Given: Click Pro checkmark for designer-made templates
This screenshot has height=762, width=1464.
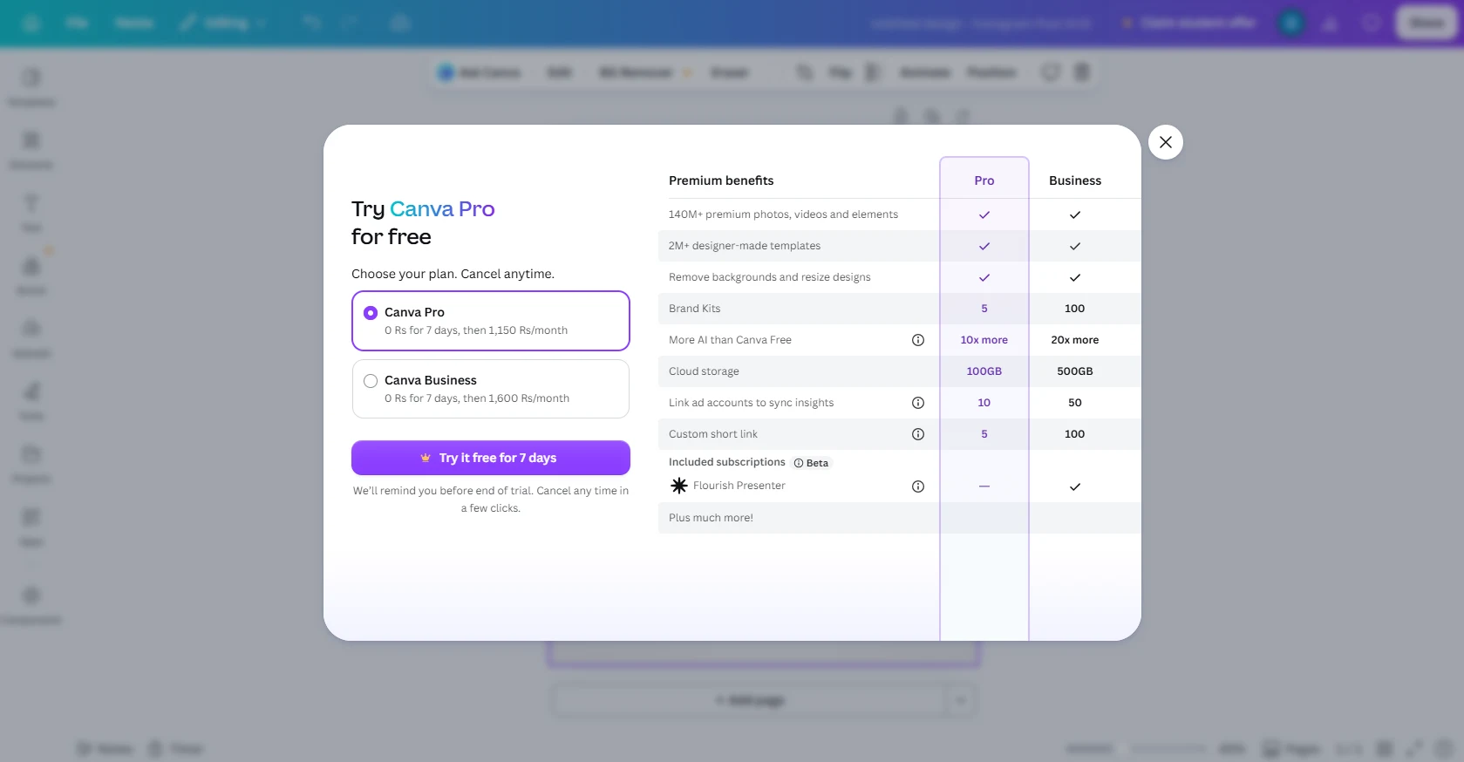Looking at the screenshot, I should click(x=984, y=246).
